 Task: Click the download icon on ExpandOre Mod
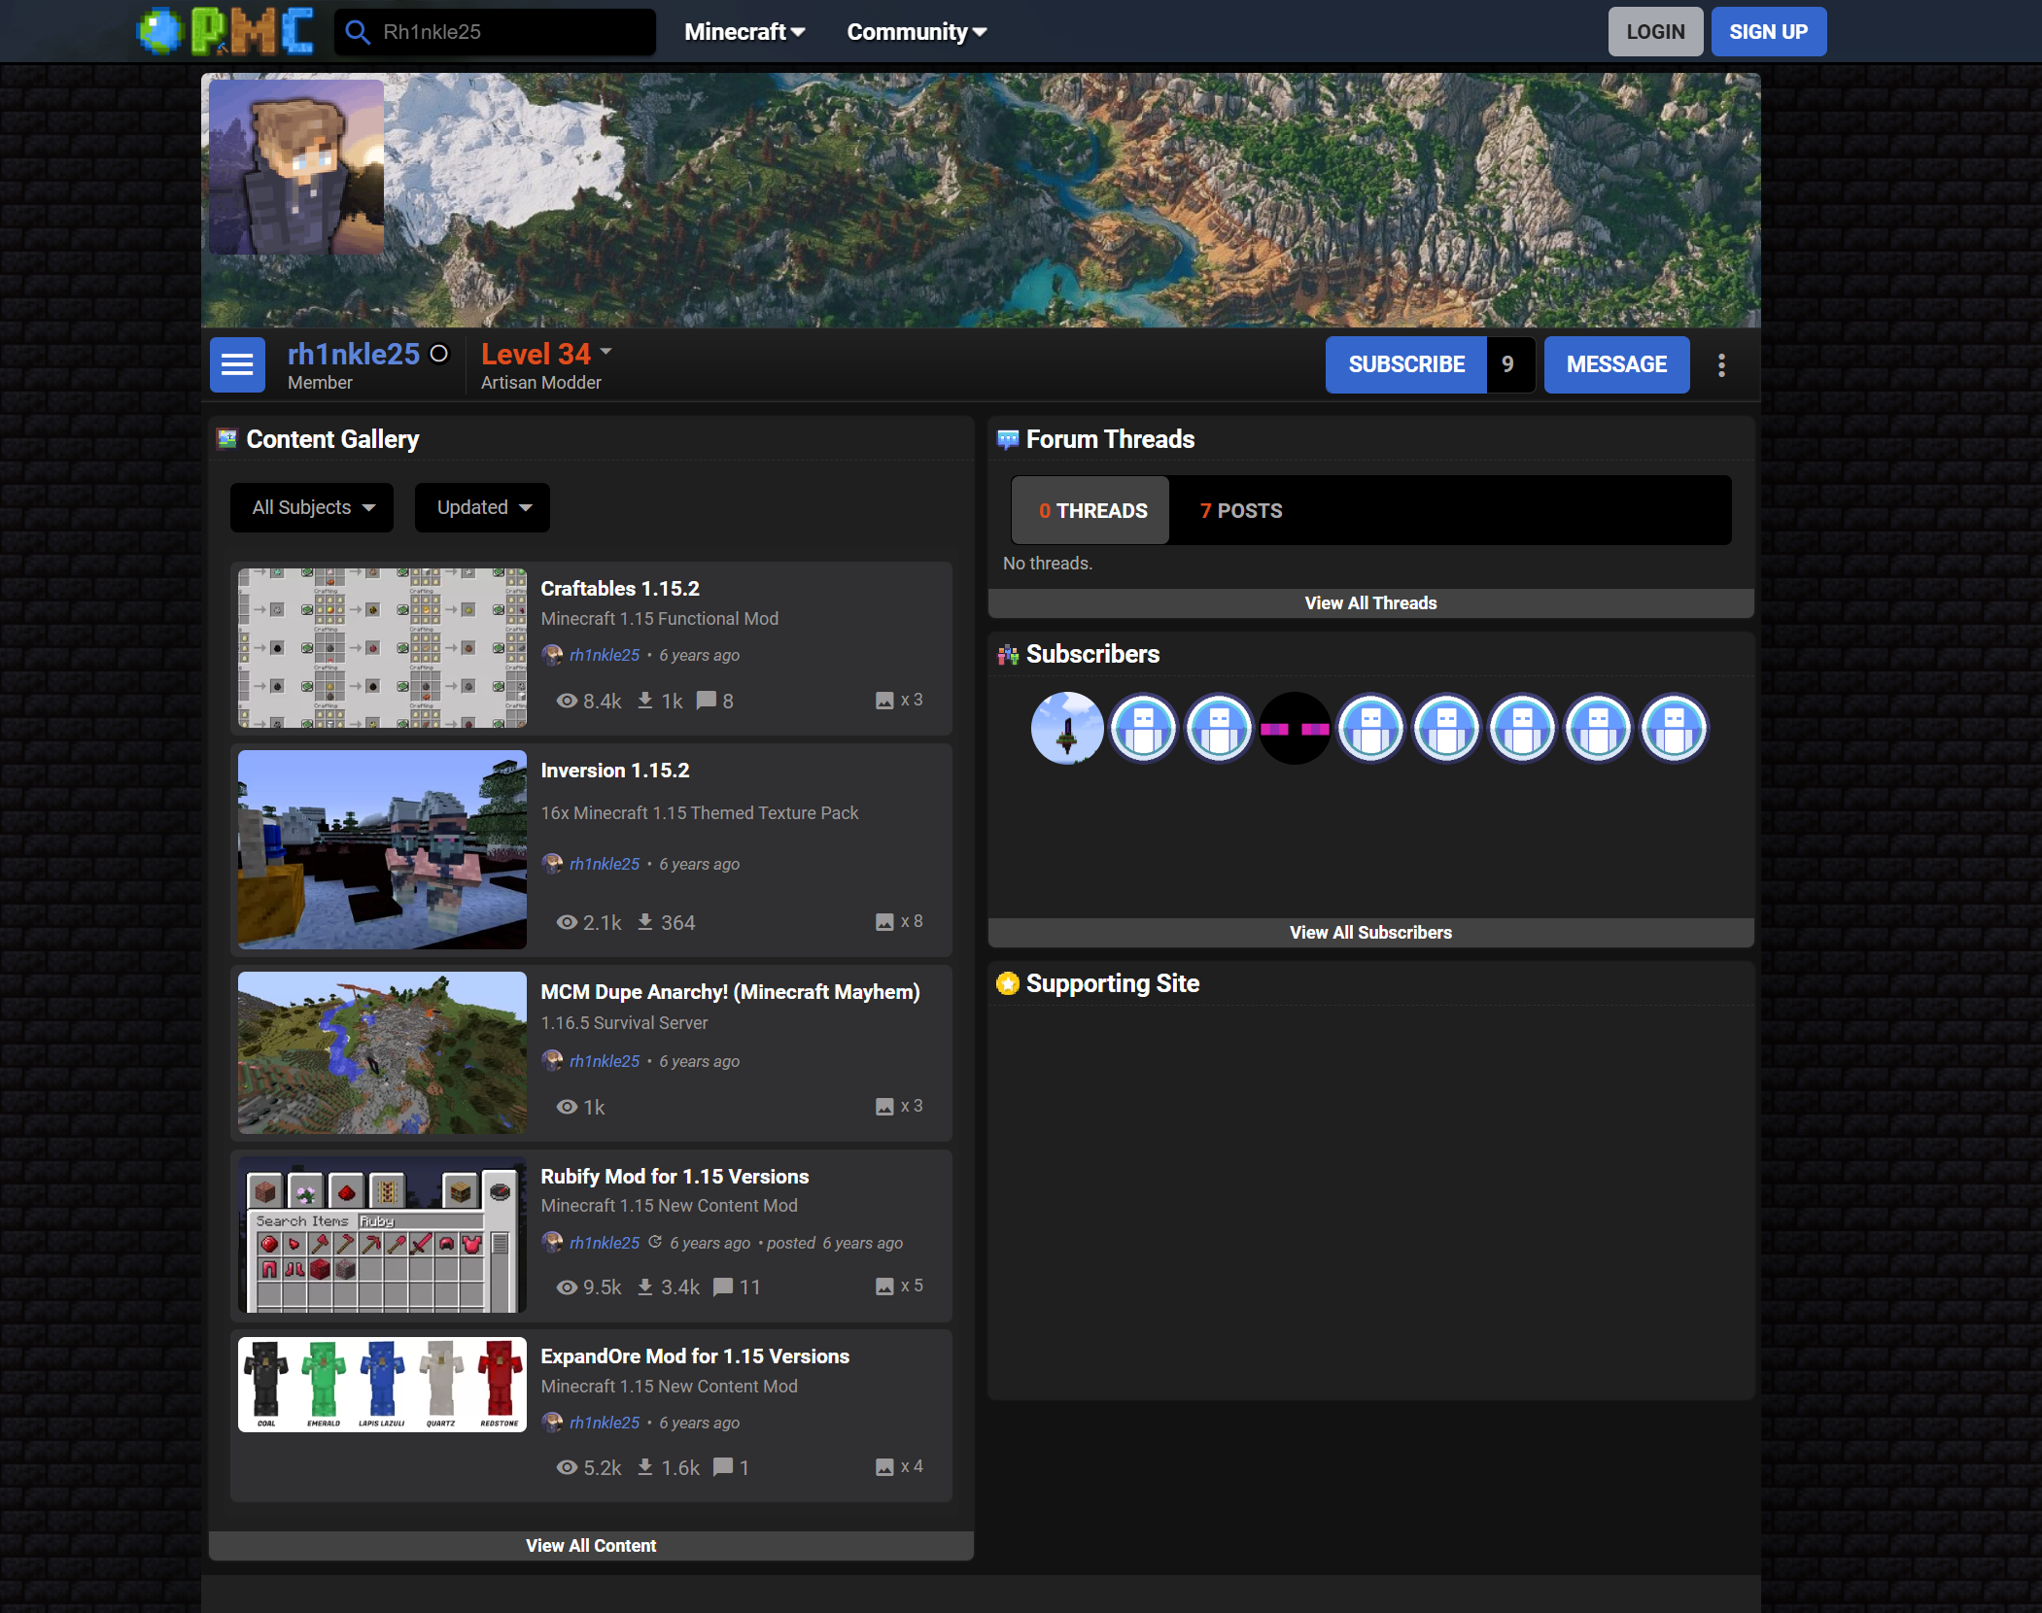644,1467
